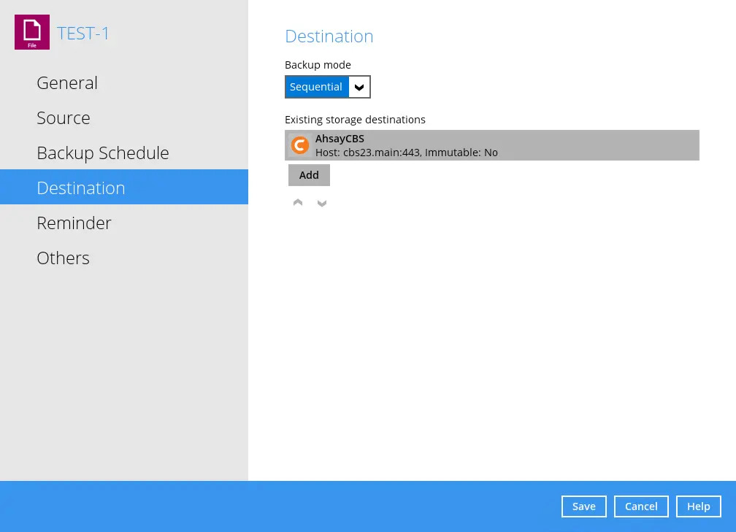The width and height of the screenshot is (736, 532).
Task: Navigate to Others in the sidebar
Action: click(63, 258)
